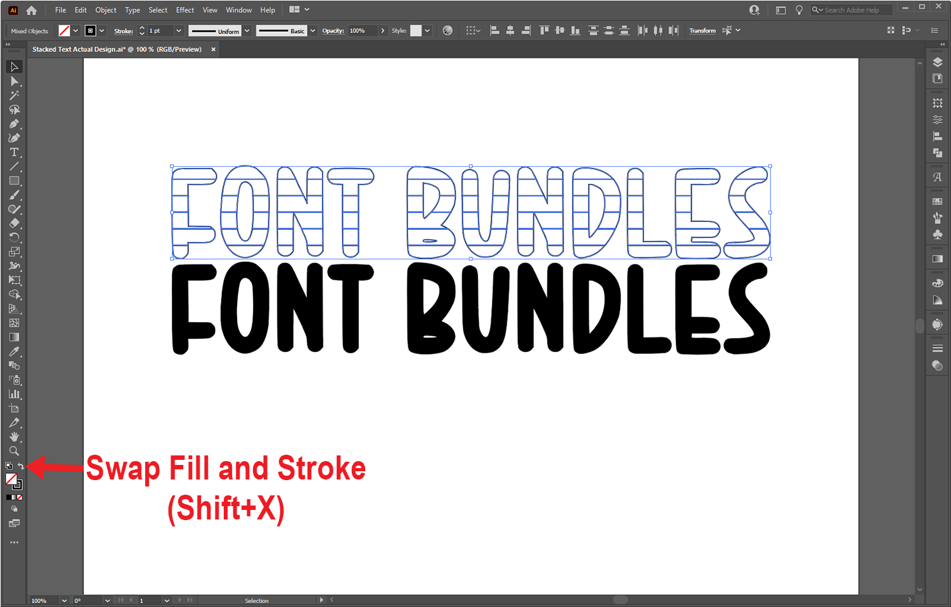This screenshot has height=607, width=951.
Task: Open the Pathfinder panel icon
Action: 938,152
